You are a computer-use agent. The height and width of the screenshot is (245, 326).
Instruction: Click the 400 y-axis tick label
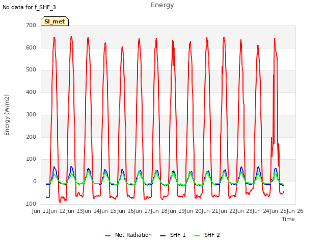tap(31, 92)
